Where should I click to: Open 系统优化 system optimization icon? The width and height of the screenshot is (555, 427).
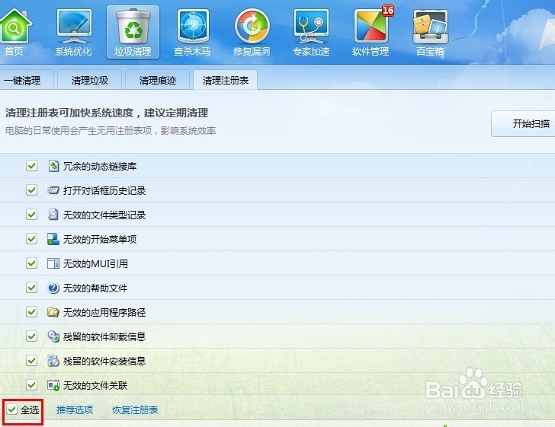(x=74, y=27)
